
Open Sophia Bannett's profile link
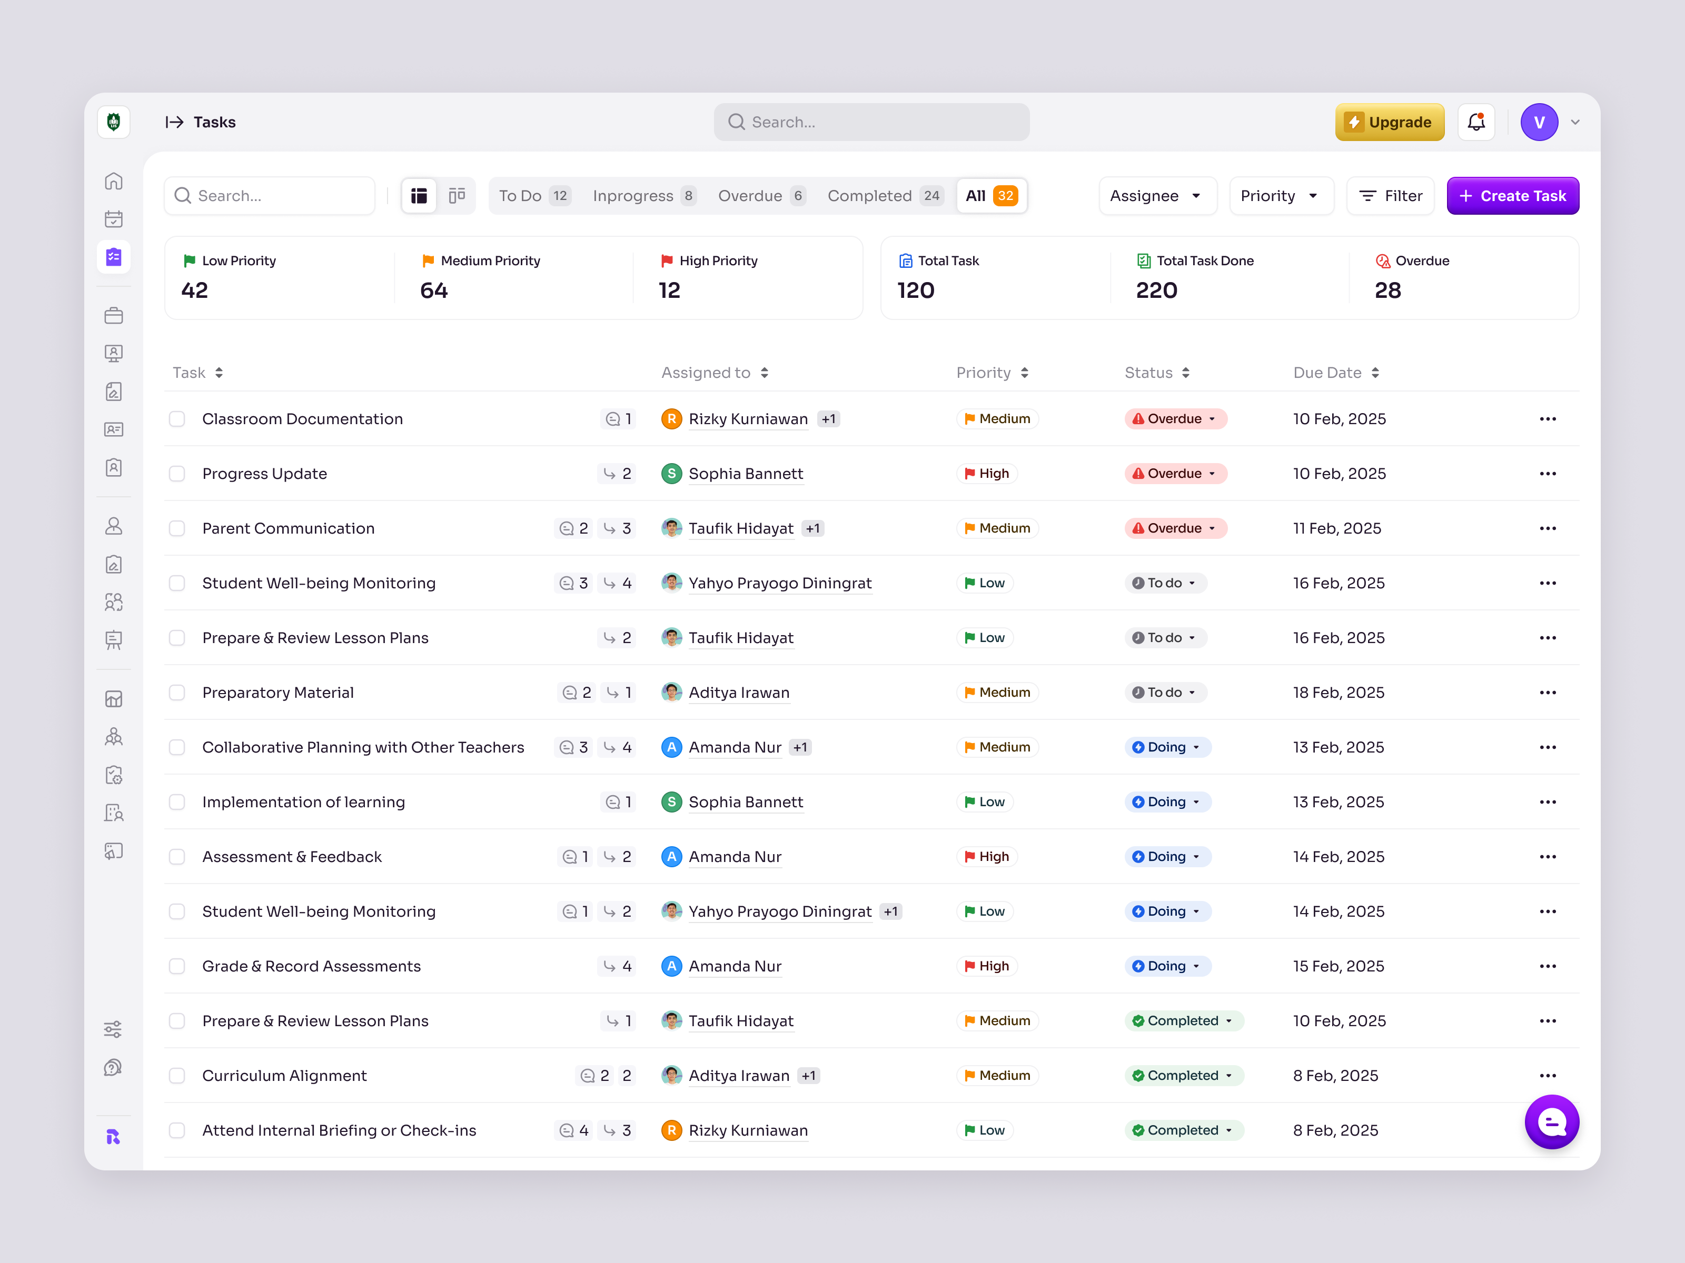(746, 473)
